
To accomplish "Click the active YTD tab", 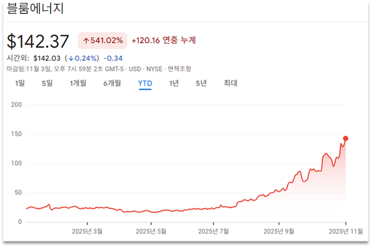I will pyautogui.click(x=145, y=83).
